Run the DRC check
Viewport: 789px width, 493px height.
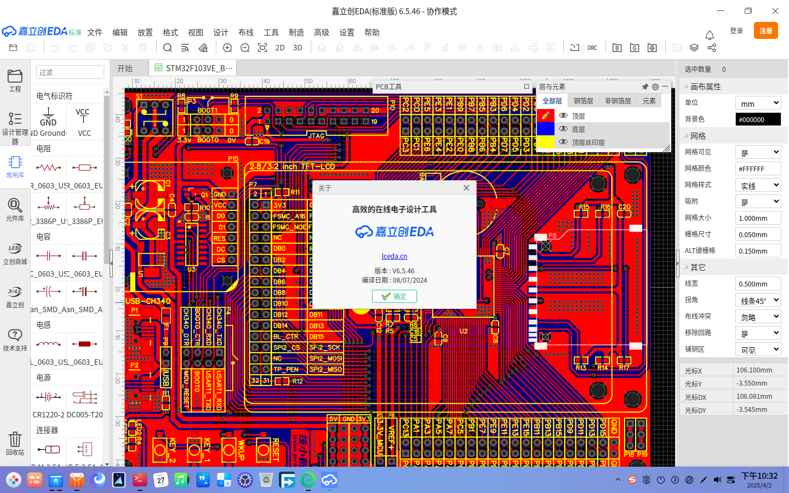592,48
